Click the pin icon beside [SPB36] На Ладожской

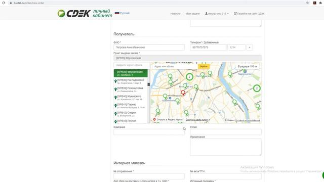click(x=115, y=81)
